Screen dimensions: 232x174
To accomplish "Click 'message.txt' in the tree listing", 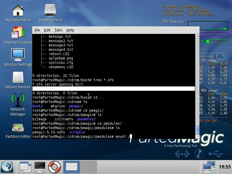I will [x=60, y=37].
